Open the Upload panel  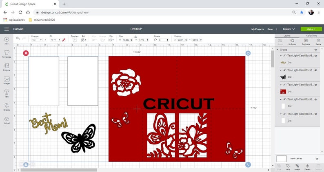coord(7,120)
